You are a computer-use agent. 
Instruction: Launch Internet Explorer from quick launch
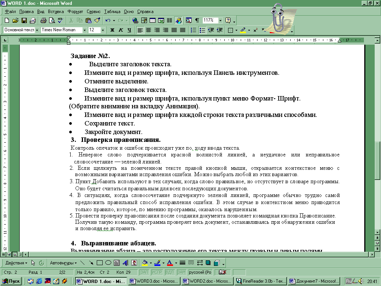pyautogui.click(x=39, y=281)
